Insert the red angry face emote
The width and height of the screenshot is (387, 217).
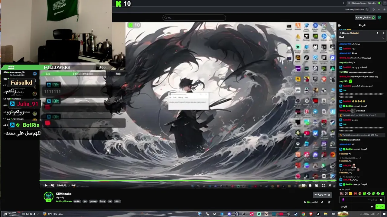pos(355,193)
